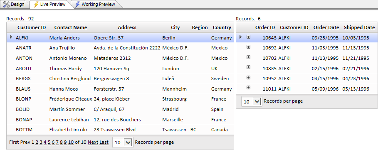Click the region cell BC

point(193,130)
